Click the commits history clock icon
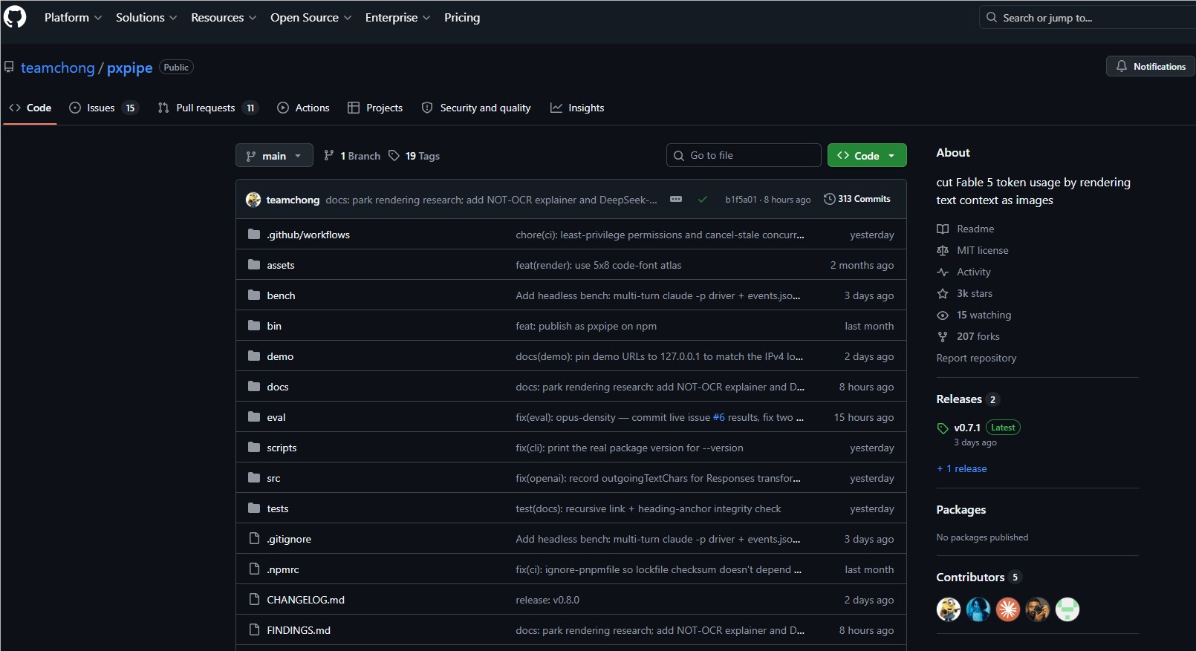This screenshot has height=651, width=1196. pyautogui.click(x=829, y=199)
